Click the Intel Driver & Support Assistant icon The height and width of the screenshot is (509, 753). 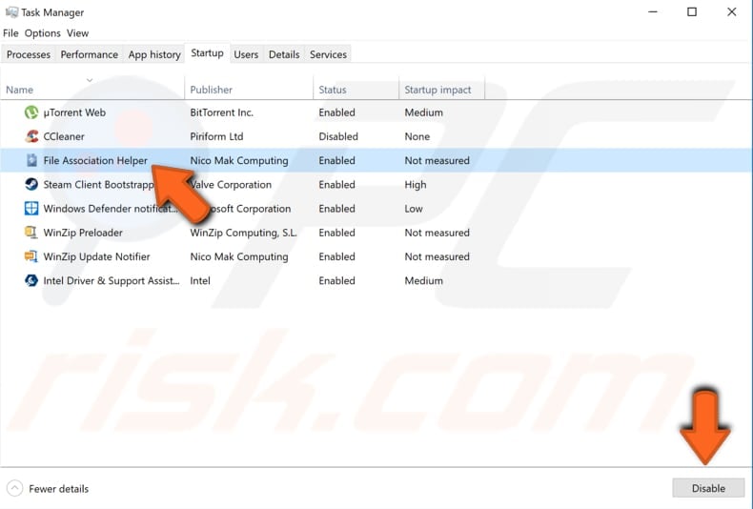pos(31,280)
